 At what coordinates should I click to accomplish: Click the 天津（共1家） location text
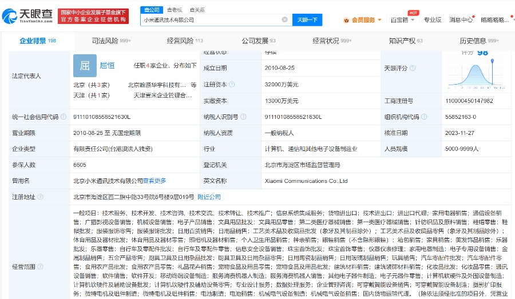(92, 95)
